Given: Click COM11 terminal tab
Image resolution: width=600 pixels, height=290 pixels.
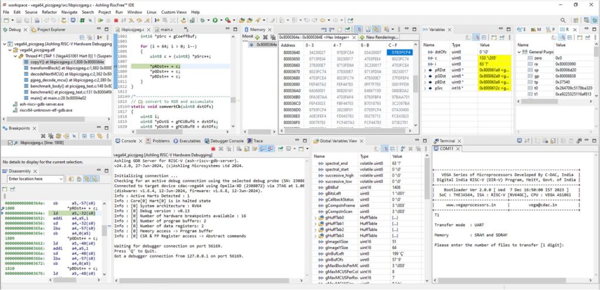Looking at the screenshot, I should [447, 149].
